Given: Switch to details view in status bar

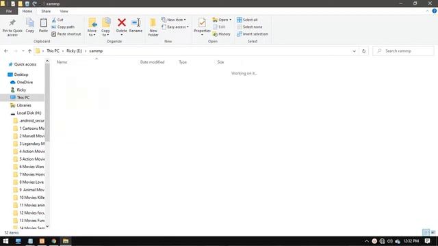Looking at the screenshot, I should (x=426, y=232).
